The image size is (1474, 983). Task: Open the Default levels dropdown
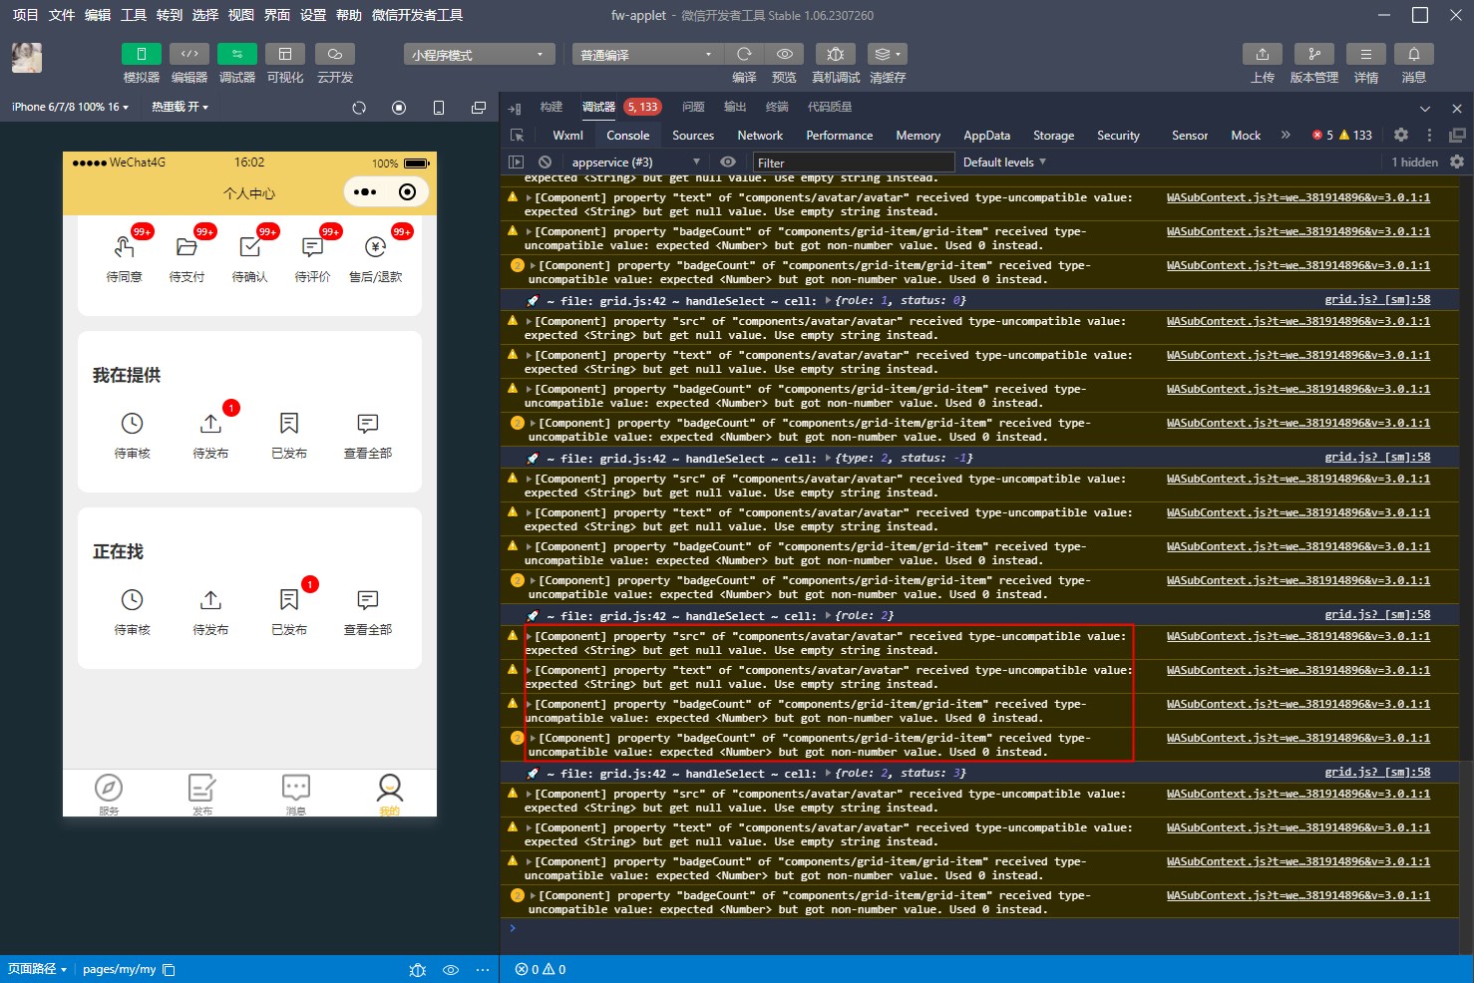point(1004,162)
